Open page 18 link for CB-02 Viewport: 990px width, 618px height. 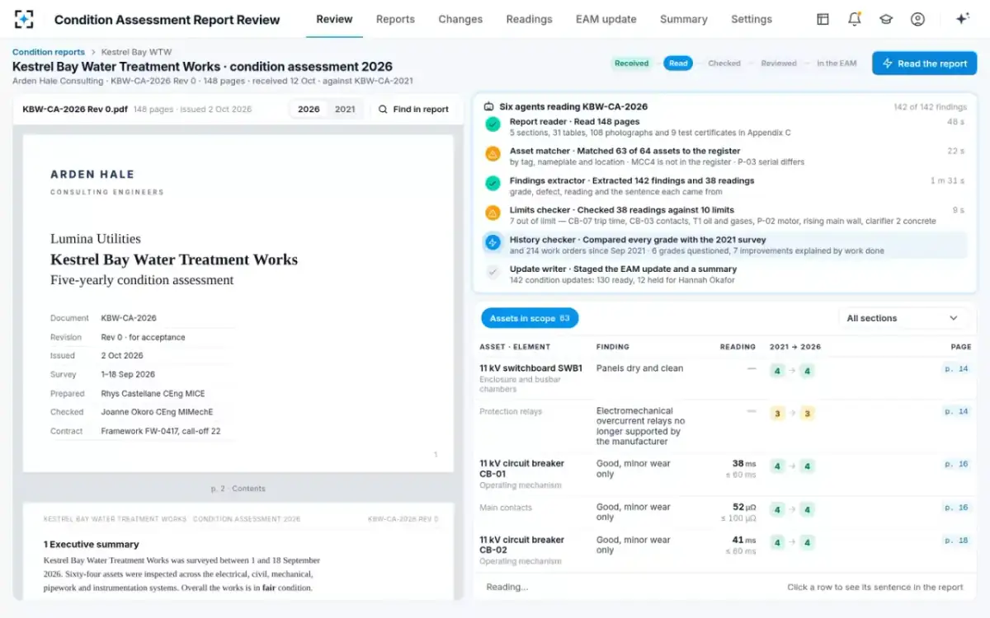[956, 541]
